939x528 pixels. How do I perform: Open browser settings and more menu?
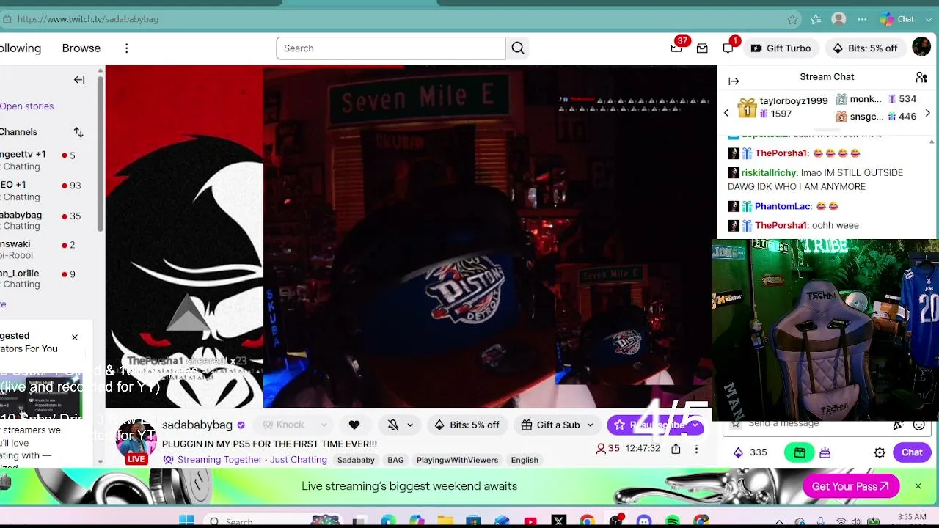[x=863, y=19]
